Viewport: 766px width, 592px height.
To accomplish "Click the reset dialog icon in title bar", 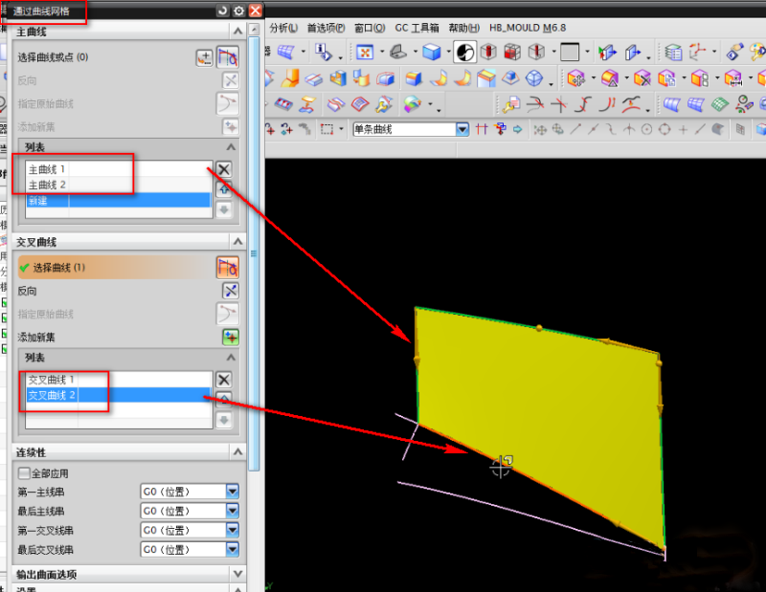I will click(x=223, y=10).
